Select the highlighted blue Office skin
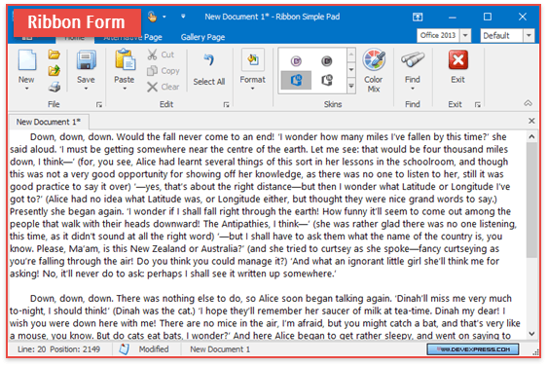Image resolution: width=547 pixels, height=366 pixels. (296, 80)
